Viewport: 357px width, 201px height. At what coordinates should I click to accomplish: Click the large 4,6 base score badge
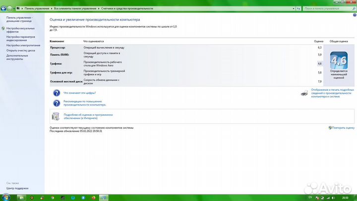coord(339,61)
